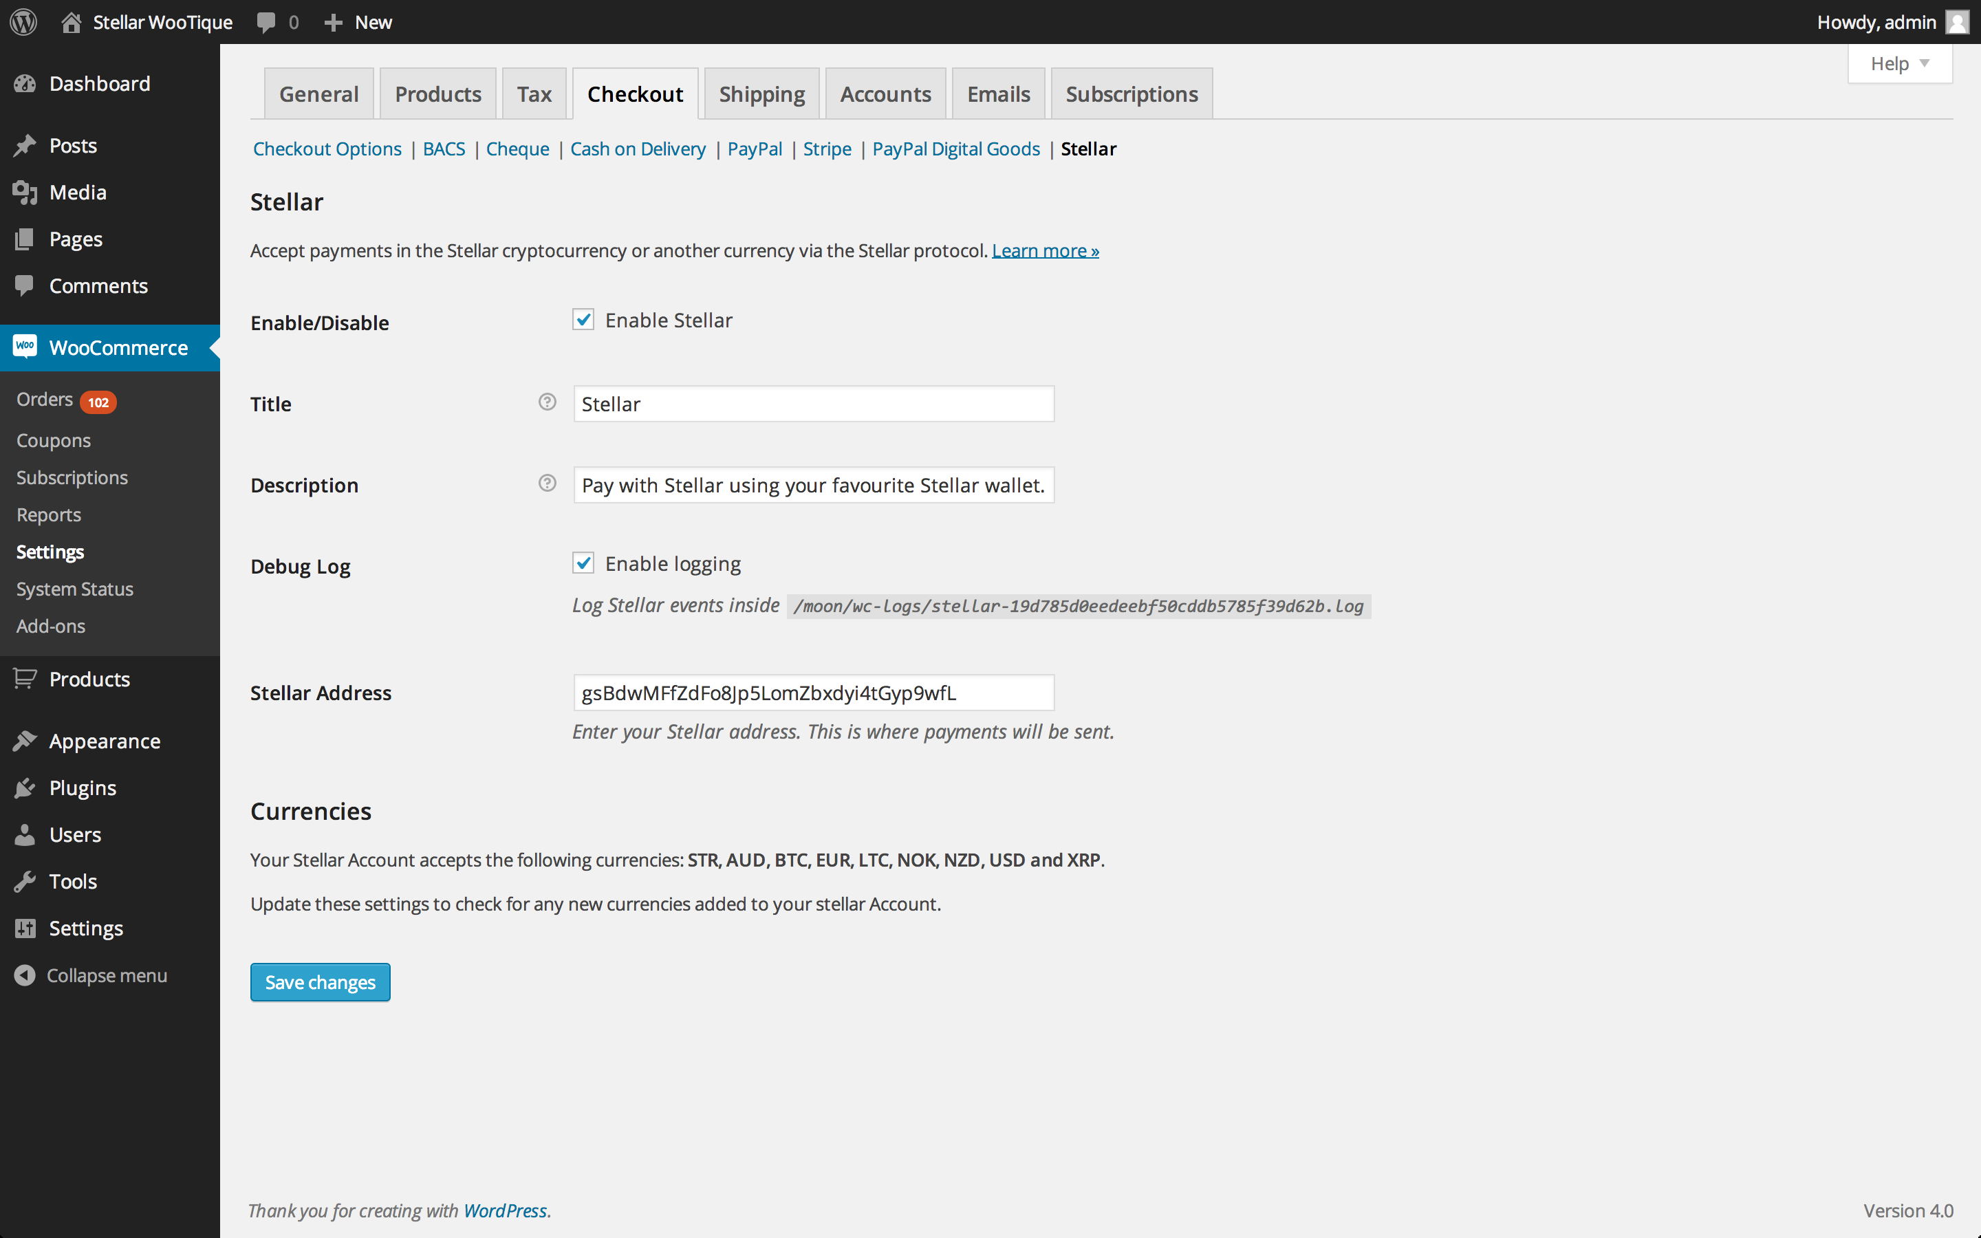Open PayPal Digital Goods link

pos(955,149)
